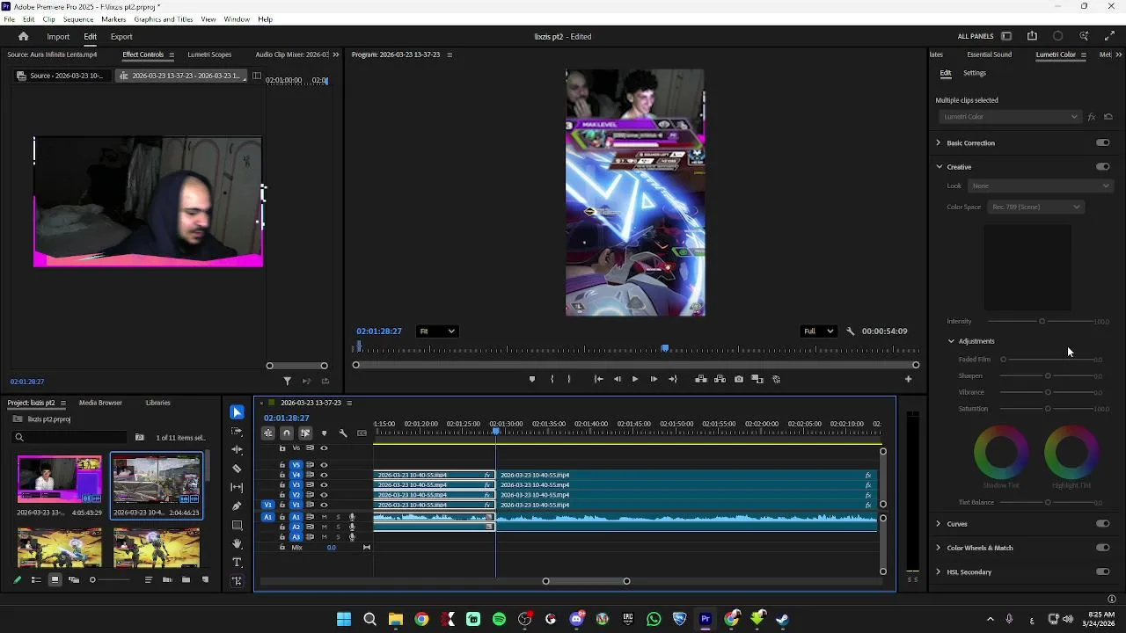Expand Basic Correction section
1126x633 pixels.
(938, 142)
